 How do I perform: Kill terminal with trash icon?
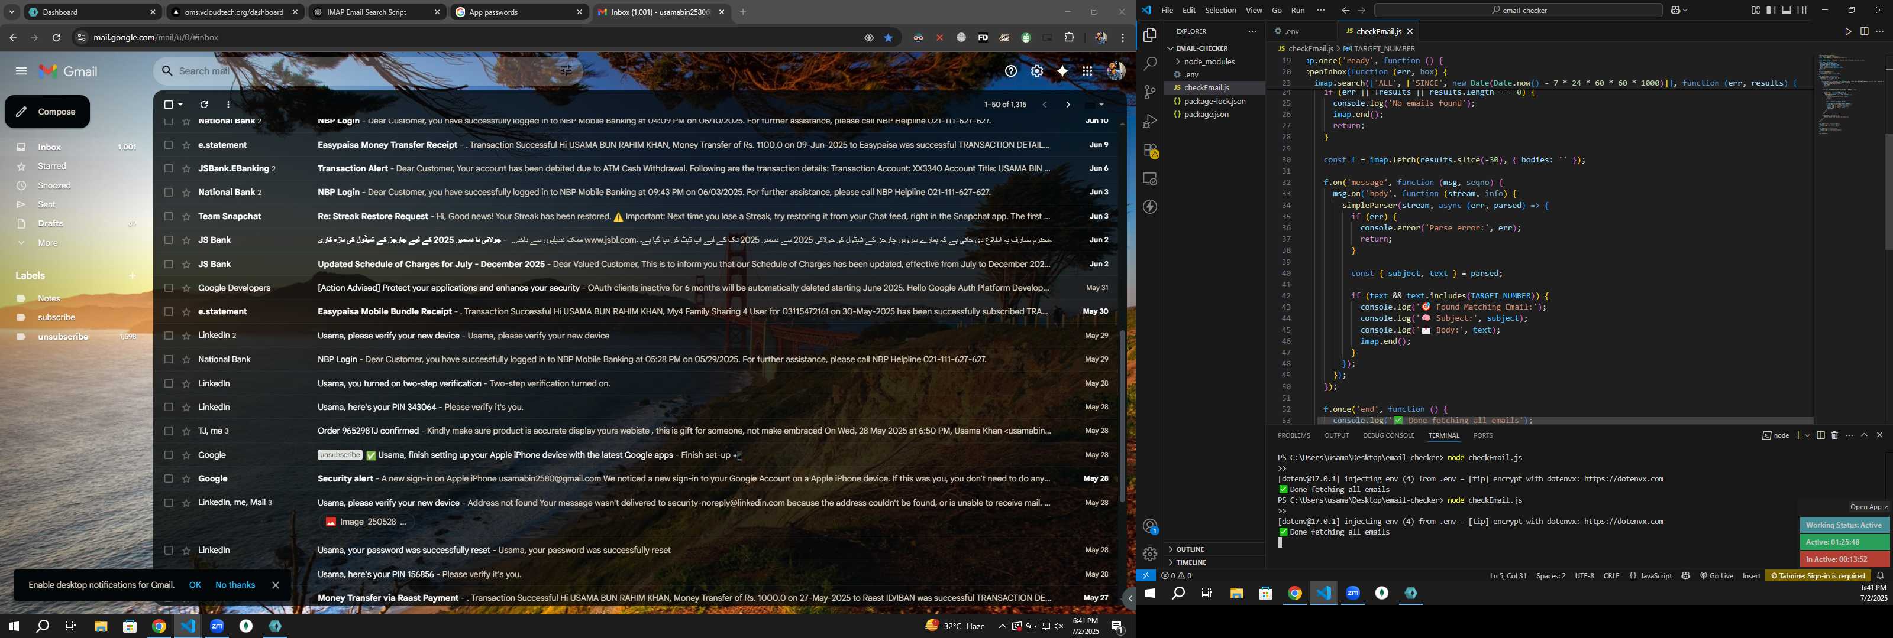(1834, 435)
